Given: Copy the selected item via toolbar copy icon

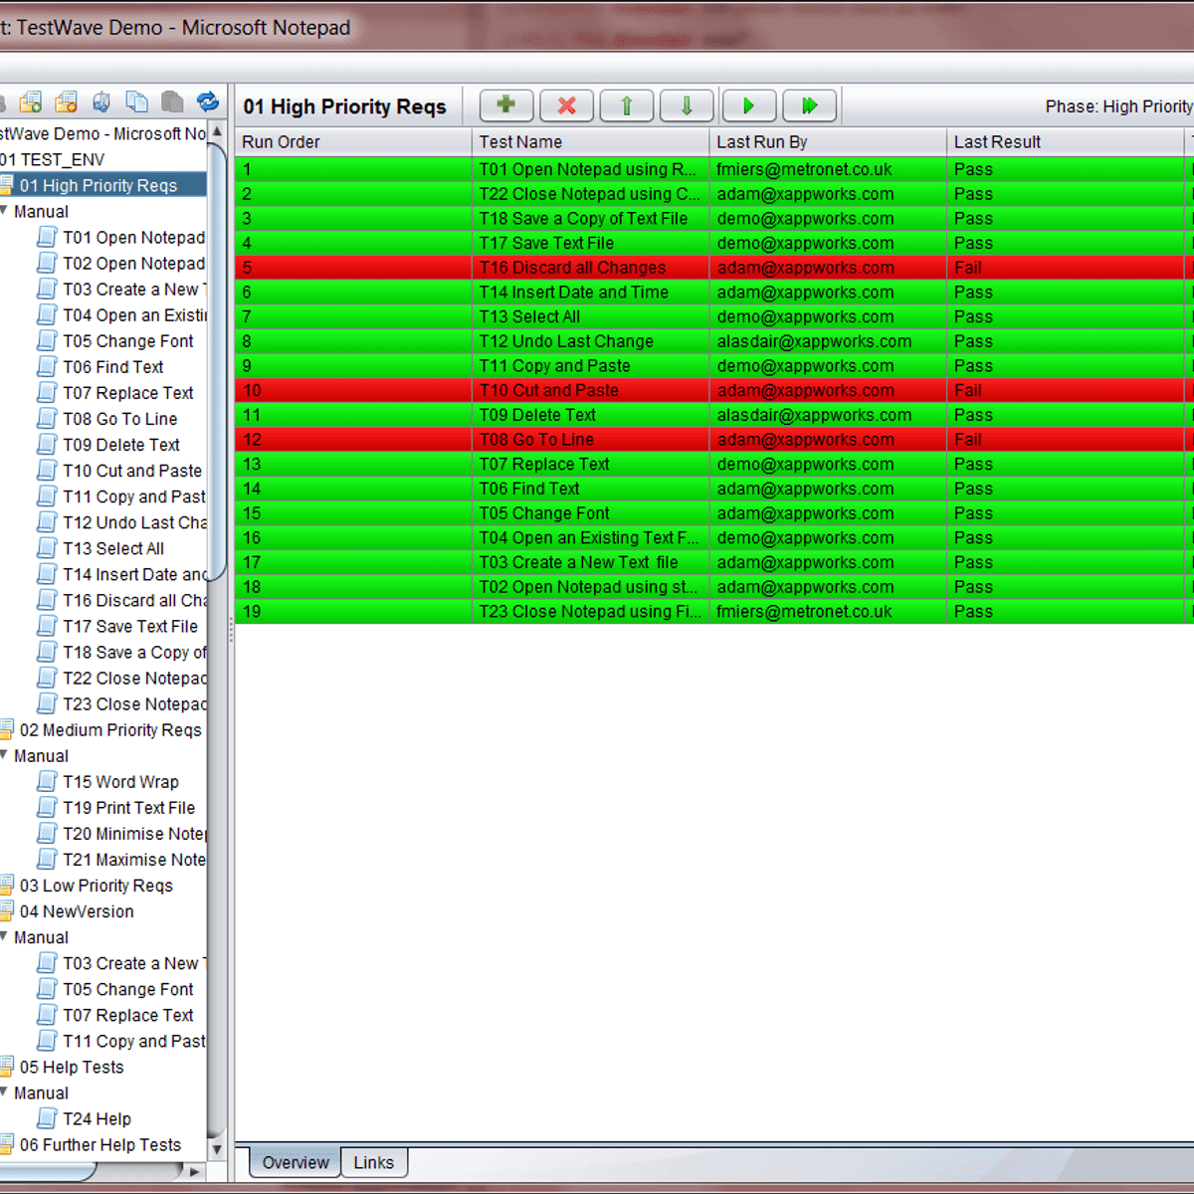Looking at the screenshot, I should pos(137,100).
